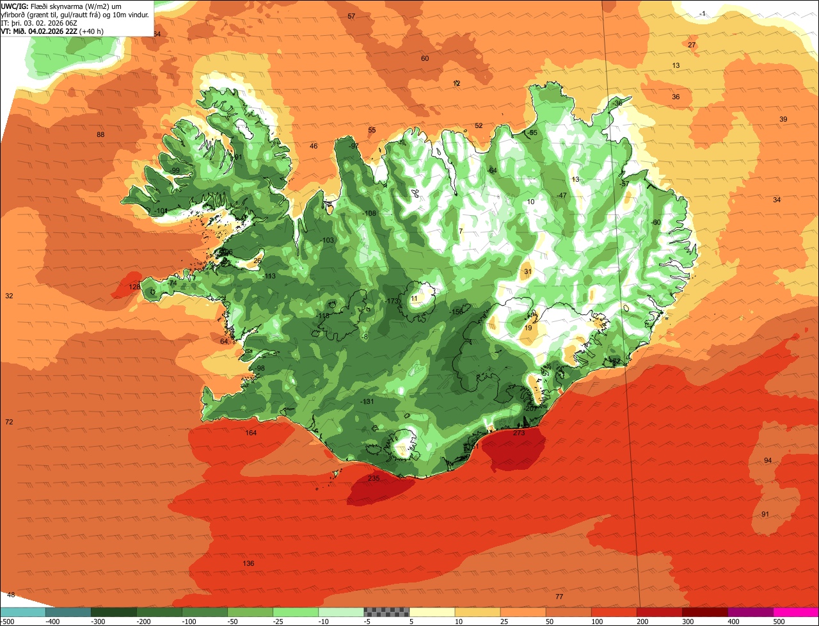Screen dimensions: 819x626
Task: Click the -108 value in north Iceland
Action: pos(369,213)
